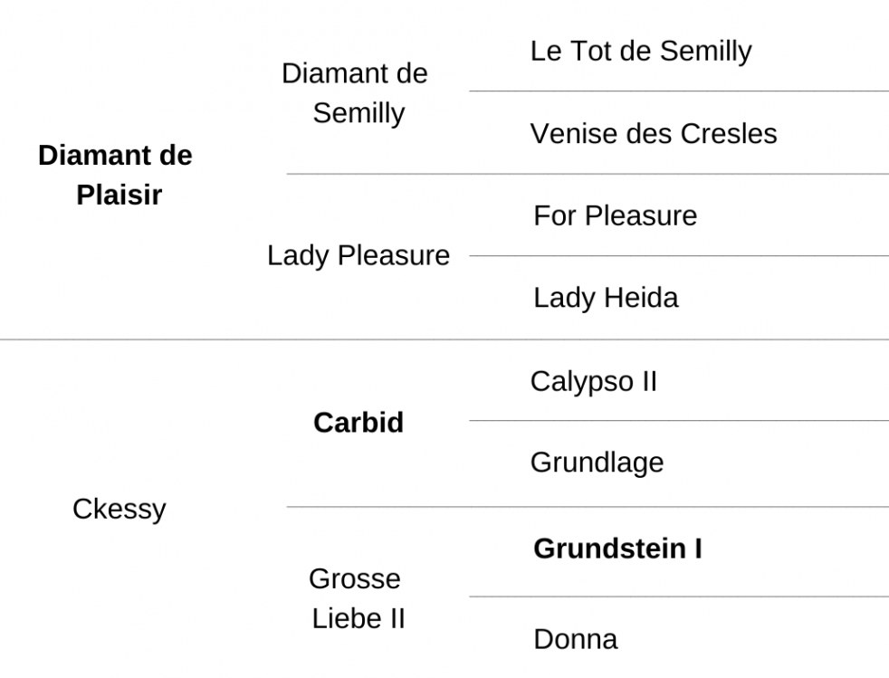
Task: Click the bold Diamant de Plaisir sire name
Action: coord(115,175)
